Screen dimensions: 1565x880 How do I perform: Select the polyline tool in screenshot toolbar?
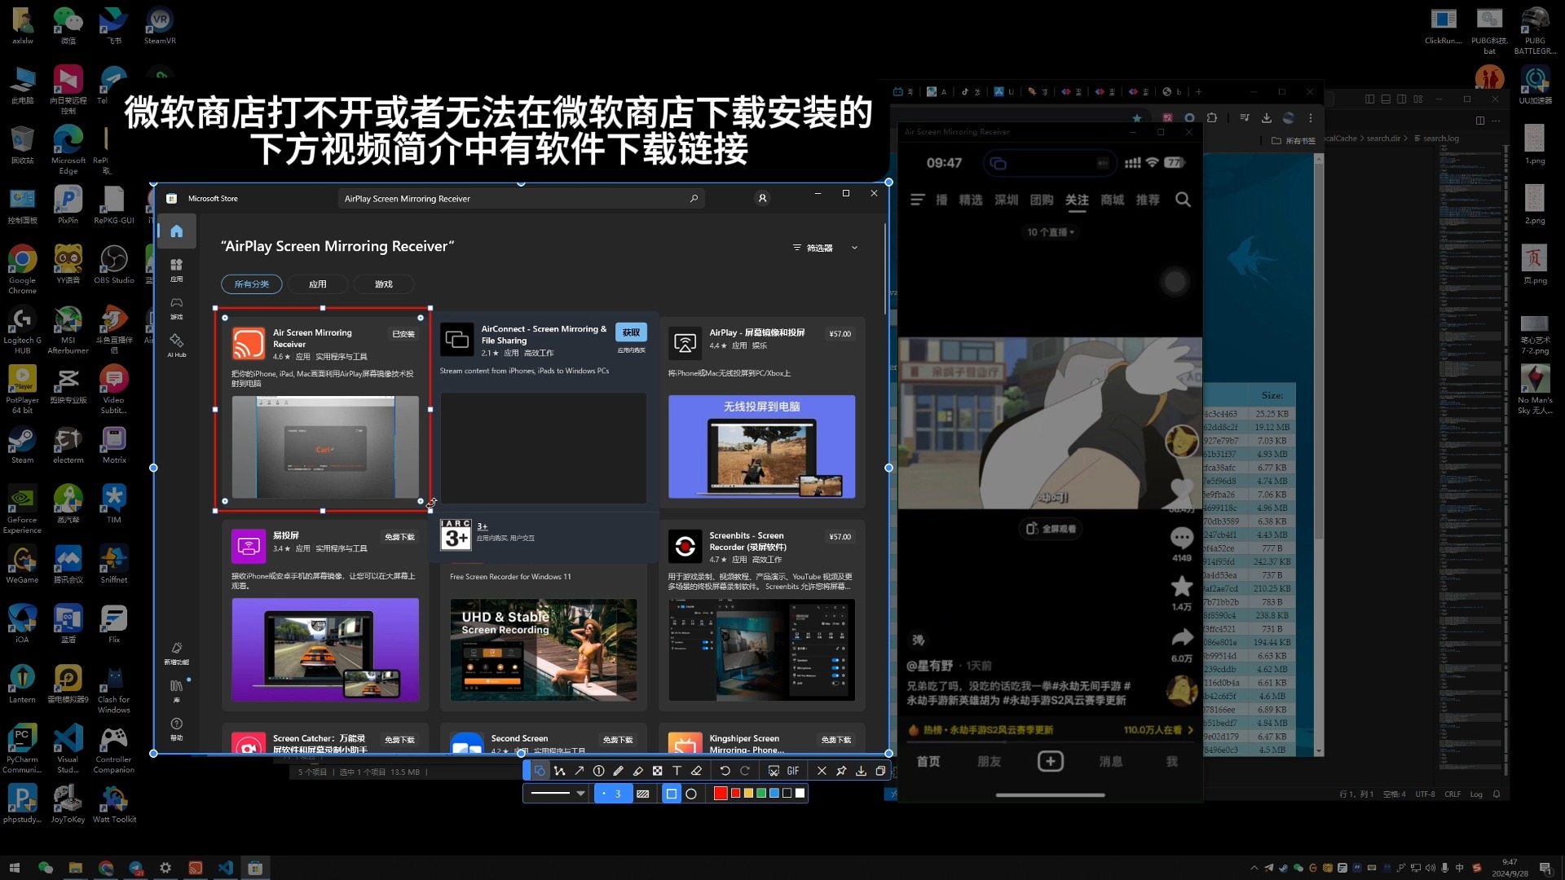pyautogui.click(x=559, y=771)
